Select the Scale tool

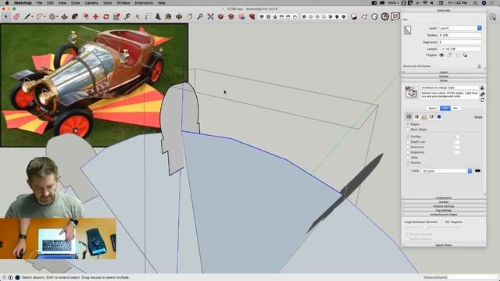(x=116, y=16)
